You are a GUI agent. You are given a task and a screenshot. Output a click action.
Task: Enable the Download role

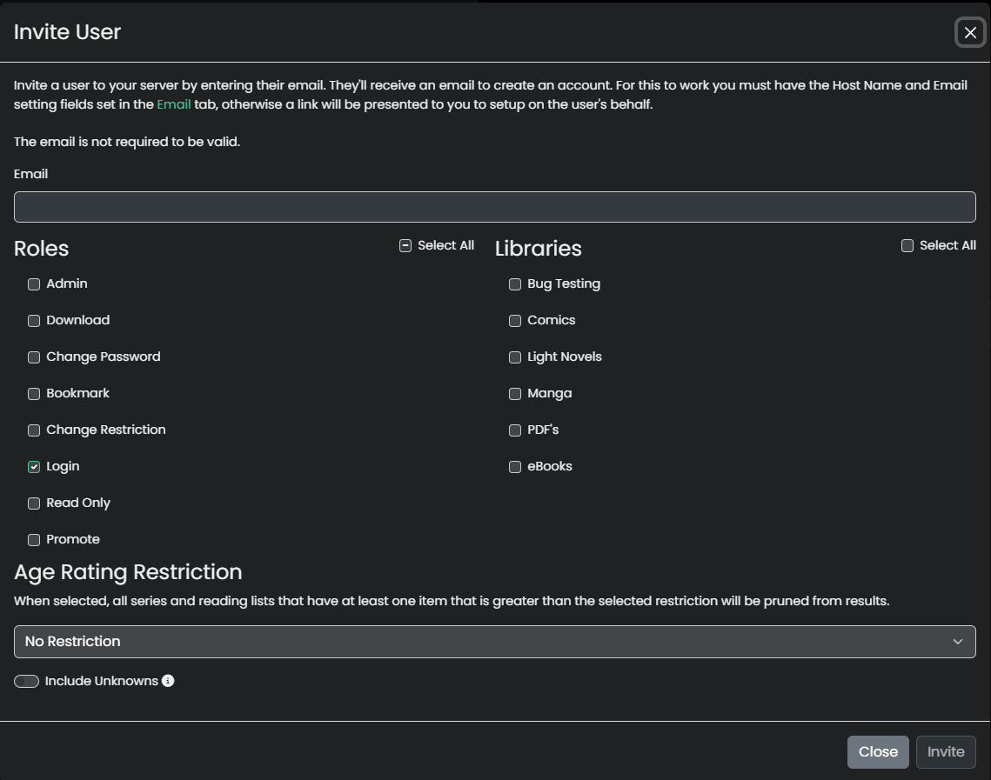coord(34,321)
